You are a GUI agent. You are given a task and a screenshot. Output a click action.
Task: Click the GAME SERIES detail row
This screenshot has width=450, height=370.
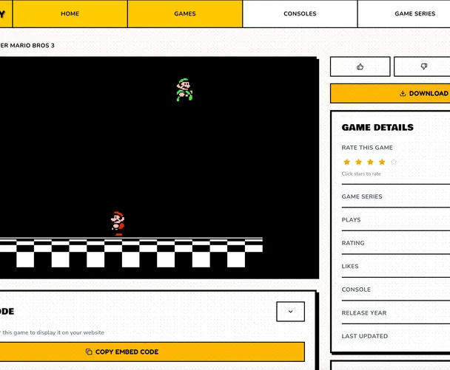click(396, 196)
